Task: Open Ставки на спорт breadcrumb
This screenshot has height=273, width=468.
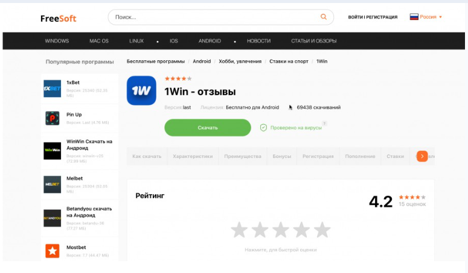Action: coord(289,61)
